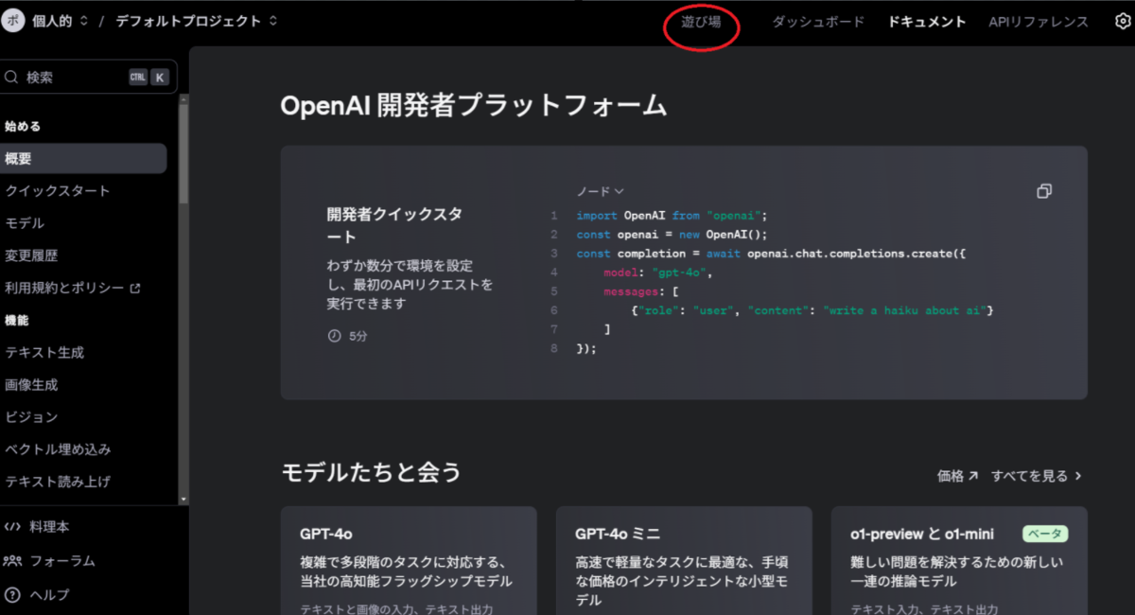This screenshot has width=1135, height=615.
Task: Go to APIリファレンス tab
Action: [x=1039, y=22]
